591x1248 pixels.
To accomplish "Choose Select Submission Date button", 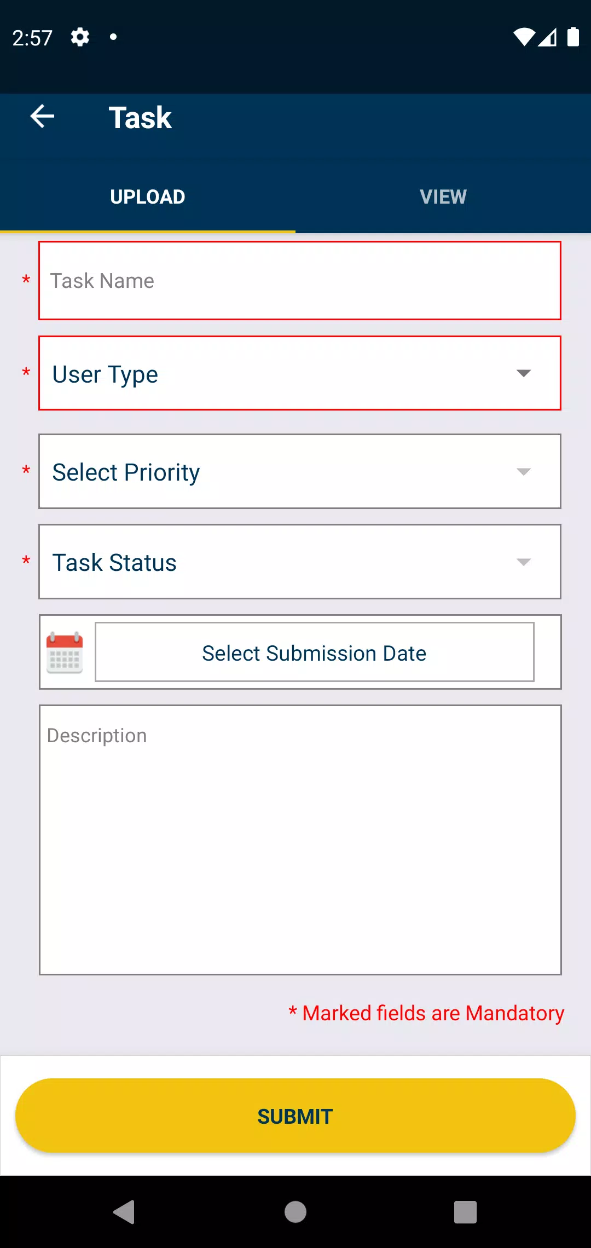I will click(315, 652).
